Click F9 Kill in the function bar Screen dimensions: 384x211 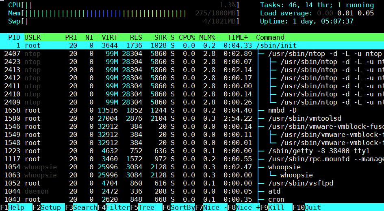276,207
